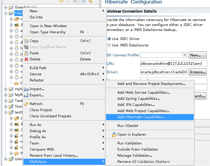Viewport: 210px width, 166px height.
Task: Click the Import icon in menu
Action: (26, 89)
